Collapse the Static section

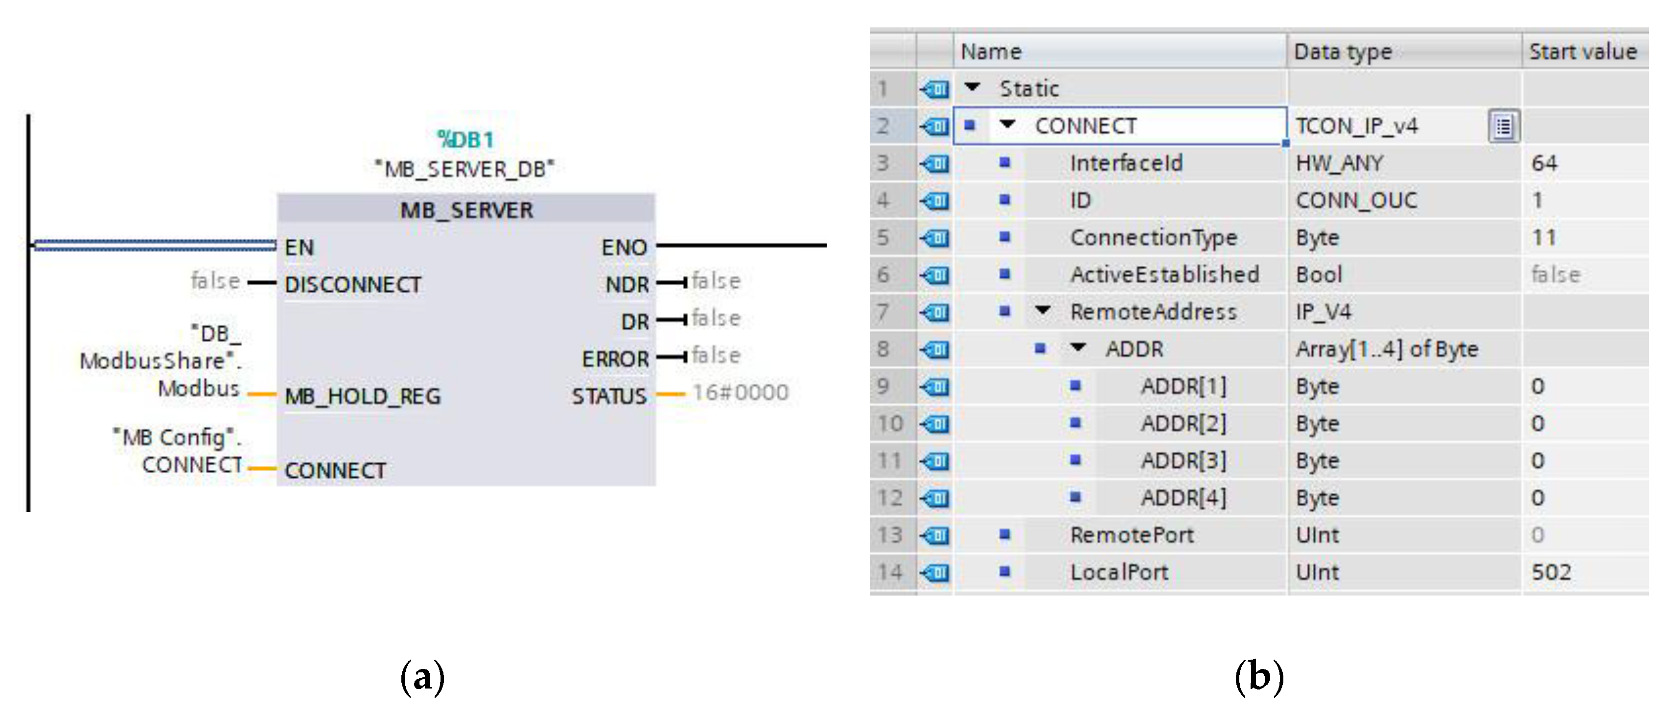coord(972,87)
